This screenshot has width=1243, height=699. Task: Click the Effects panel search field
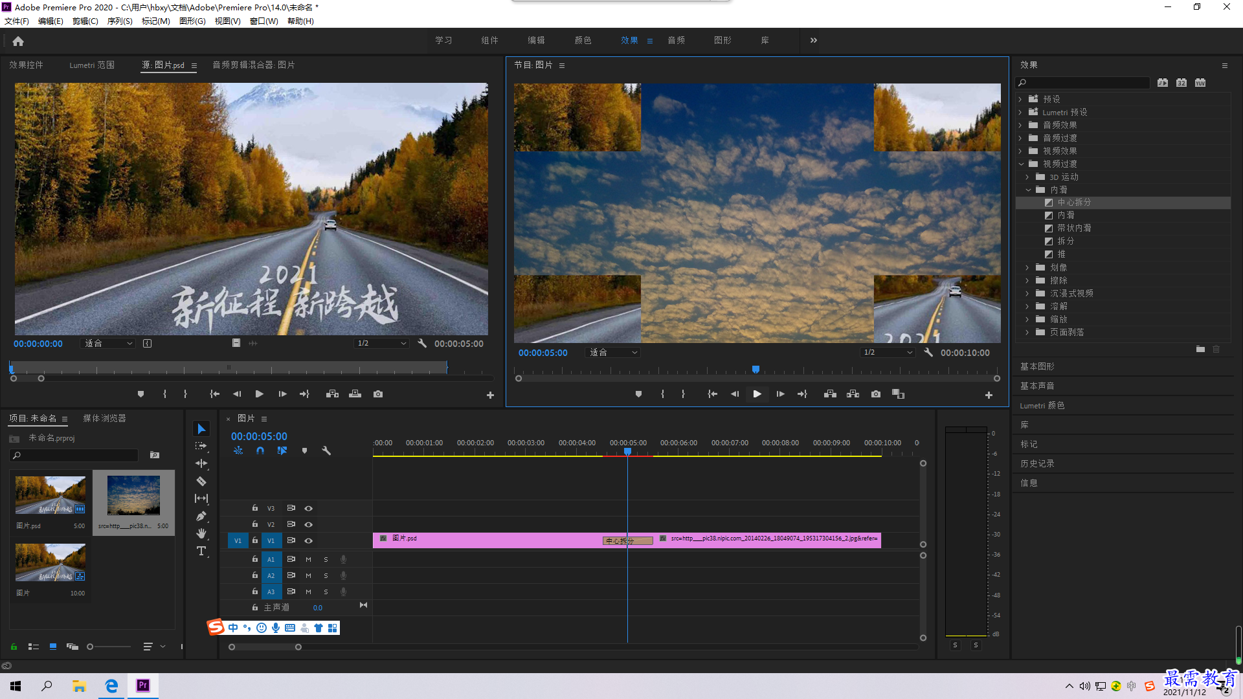(x=1083, y=82)
